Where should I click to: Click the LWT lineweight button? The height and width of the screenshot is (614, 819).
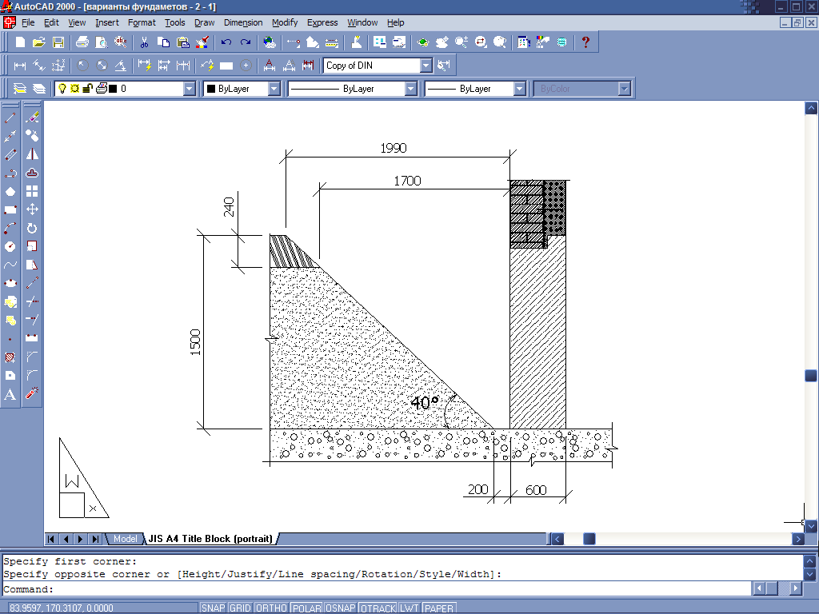pyautogui.click(x=409, y=608)
